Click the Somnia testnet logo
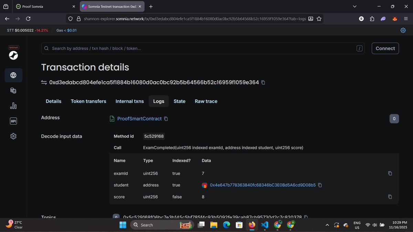The width and height of the screenshot is (413, 232). click(x=13, y=55)
